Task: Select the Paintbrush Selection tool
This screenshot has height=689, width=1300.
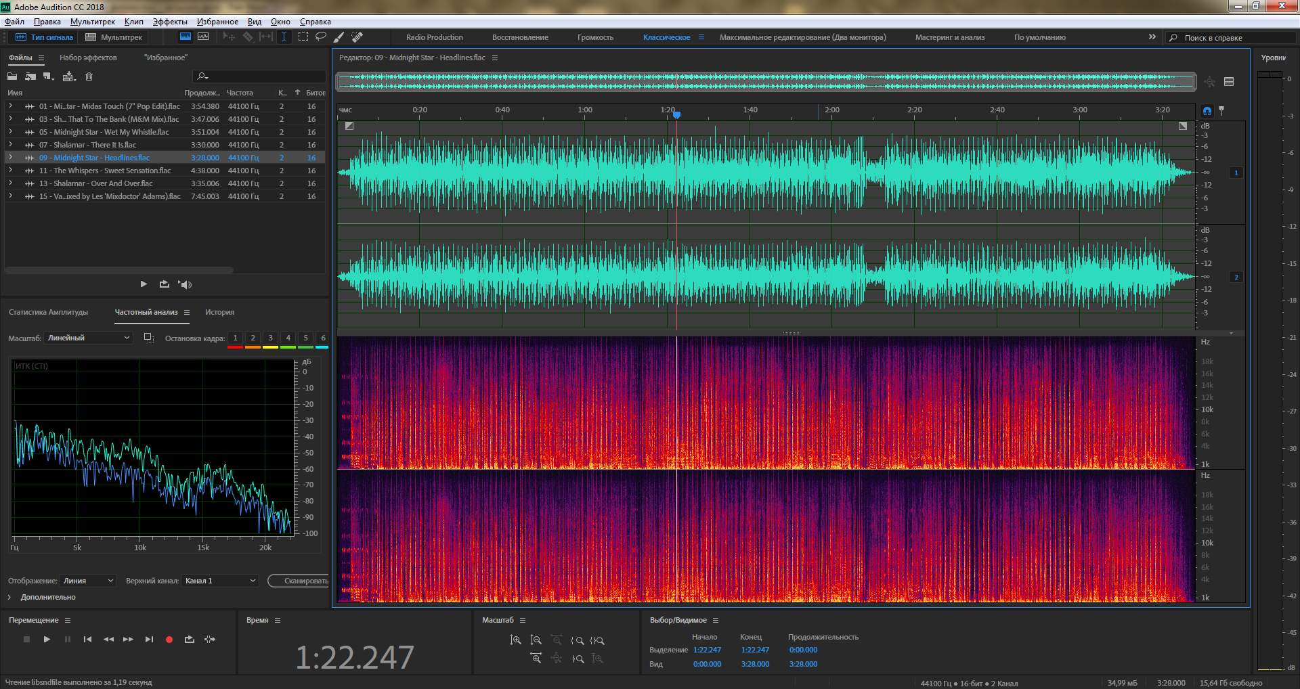Action: (x=339, y=37)
